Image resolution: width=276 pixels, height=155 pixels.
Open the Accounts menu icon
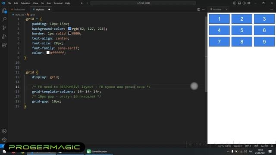4,131
